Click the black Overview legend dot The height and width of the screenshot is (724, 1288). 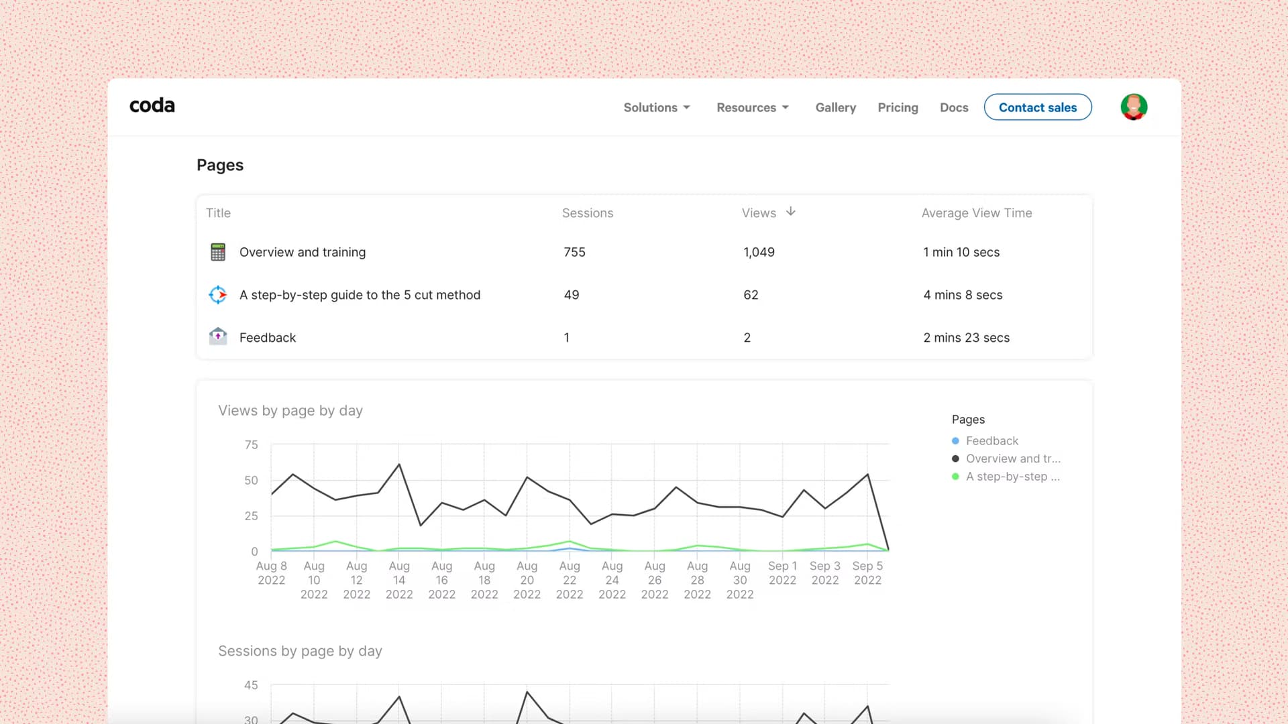[955, 459]
